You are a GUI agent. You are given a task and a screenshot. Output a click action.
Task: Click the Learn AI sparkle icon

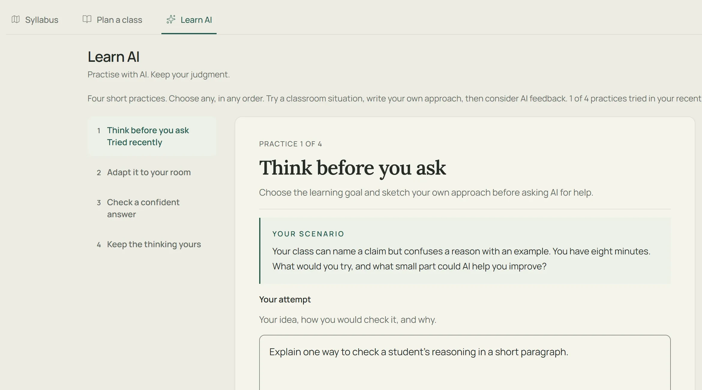[171, 19]
